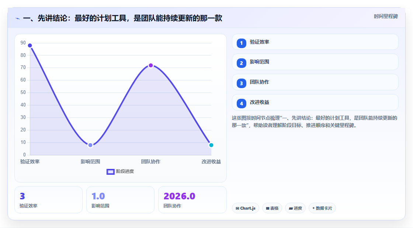Open the 团队协作 milestone row

pos(315,82)
